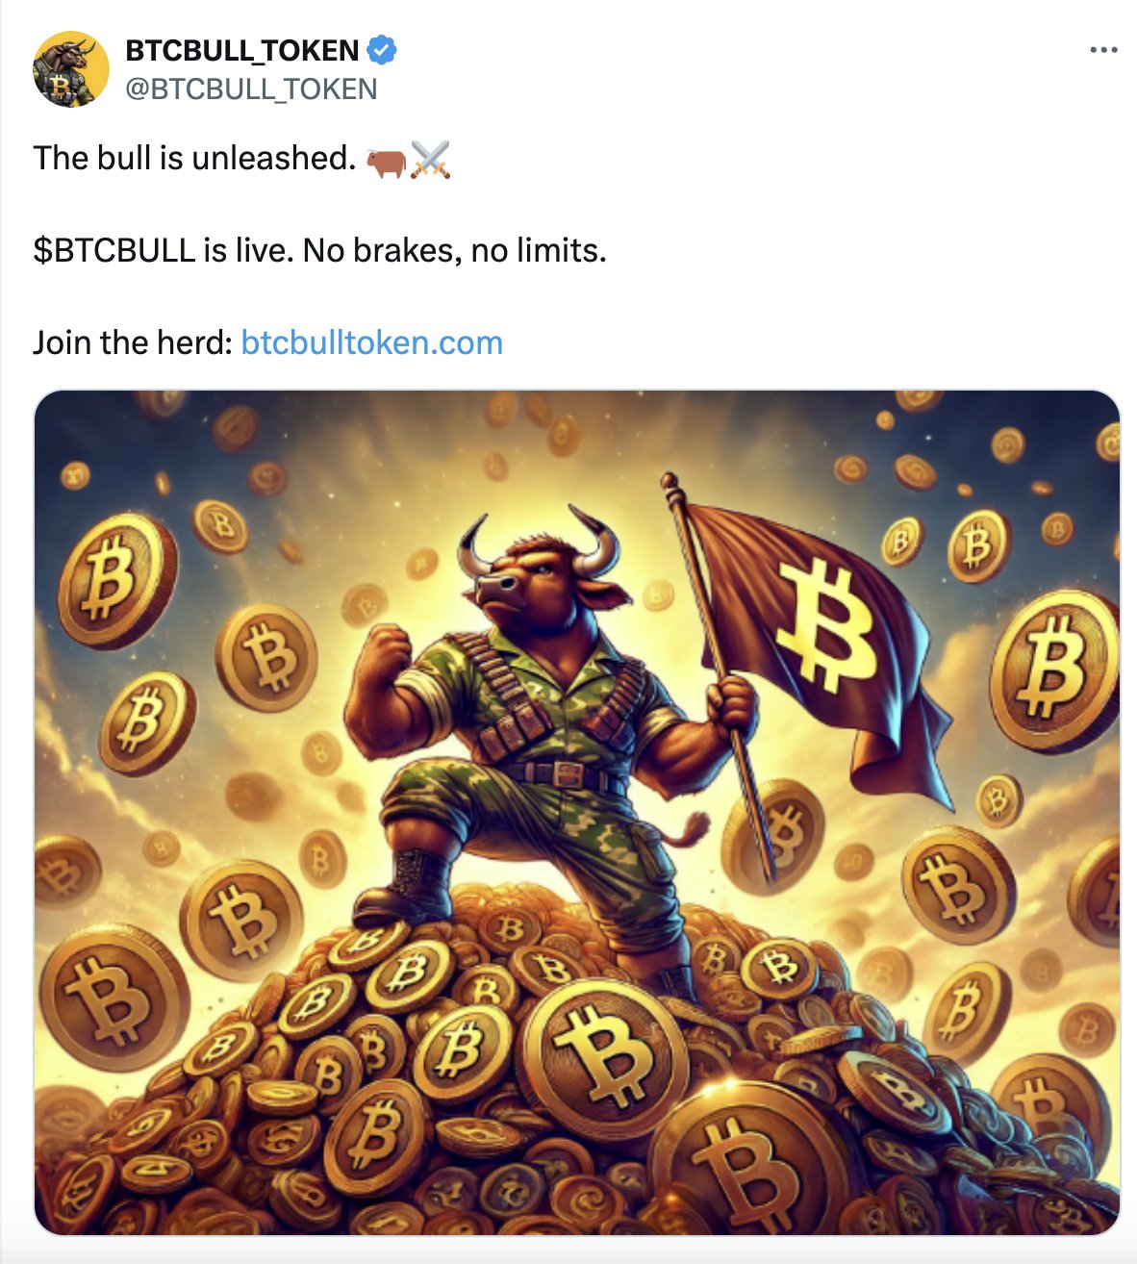Click the blue verified badge
1137x1264 pixels.
(382, 50)
